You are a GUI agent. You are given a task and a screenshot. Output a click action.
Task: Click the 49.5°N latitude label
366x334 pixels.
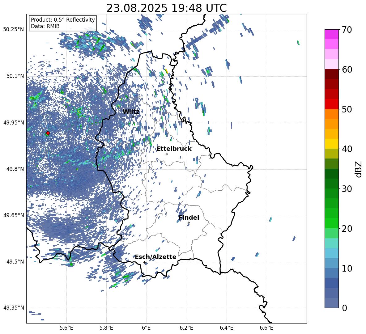click(15, 261)
